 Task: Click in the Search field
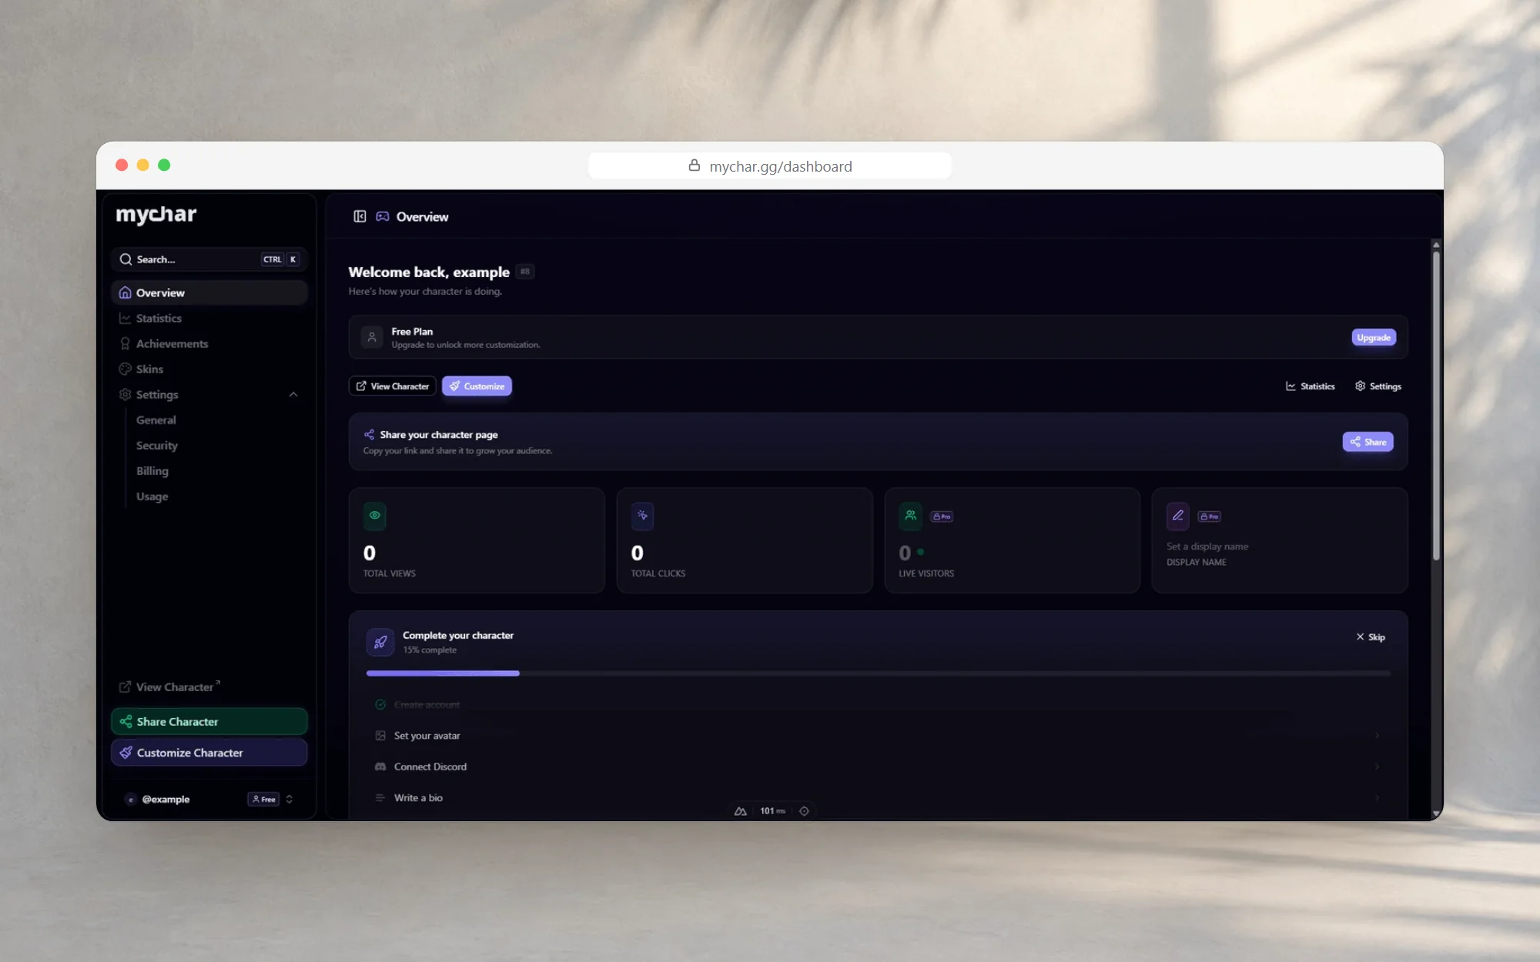click(209, 259)
